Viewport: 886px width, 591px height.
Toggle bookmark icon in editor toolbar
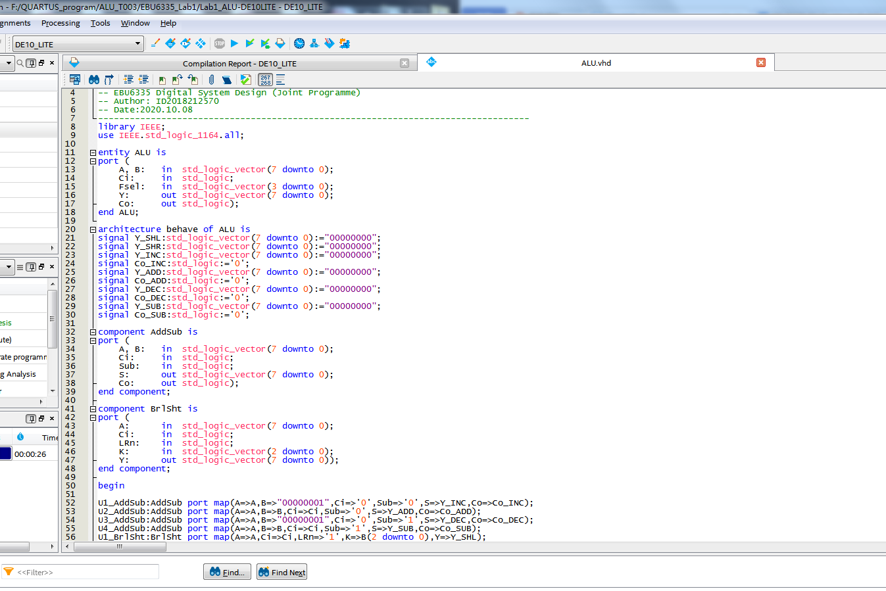(x=162, y=80)
